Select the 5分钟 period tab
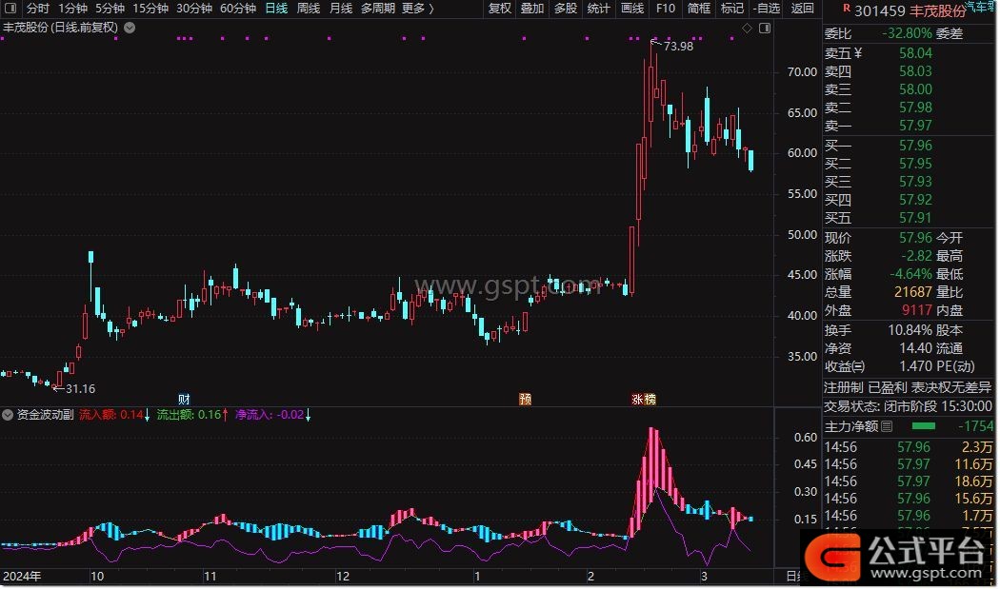1000x589 pixels. [x=110, y=9]
